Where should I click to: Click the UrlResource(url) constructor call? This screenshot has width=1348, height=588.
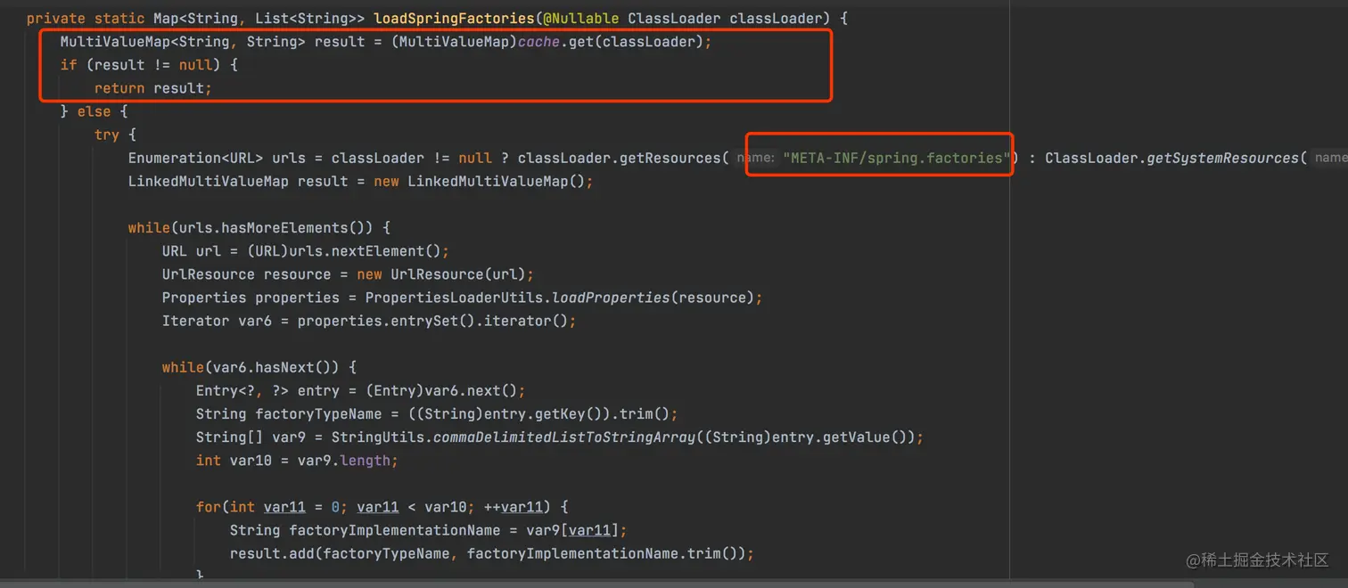[x=458, y=274]
